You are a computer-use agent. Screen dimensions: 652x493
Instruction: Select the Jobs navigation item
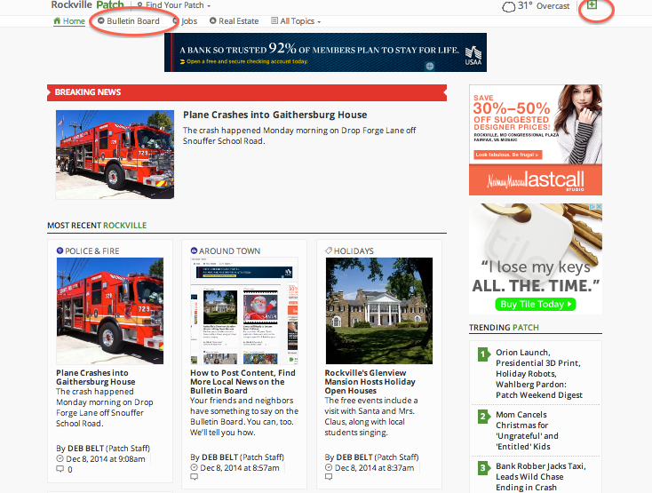pos(185,20)
